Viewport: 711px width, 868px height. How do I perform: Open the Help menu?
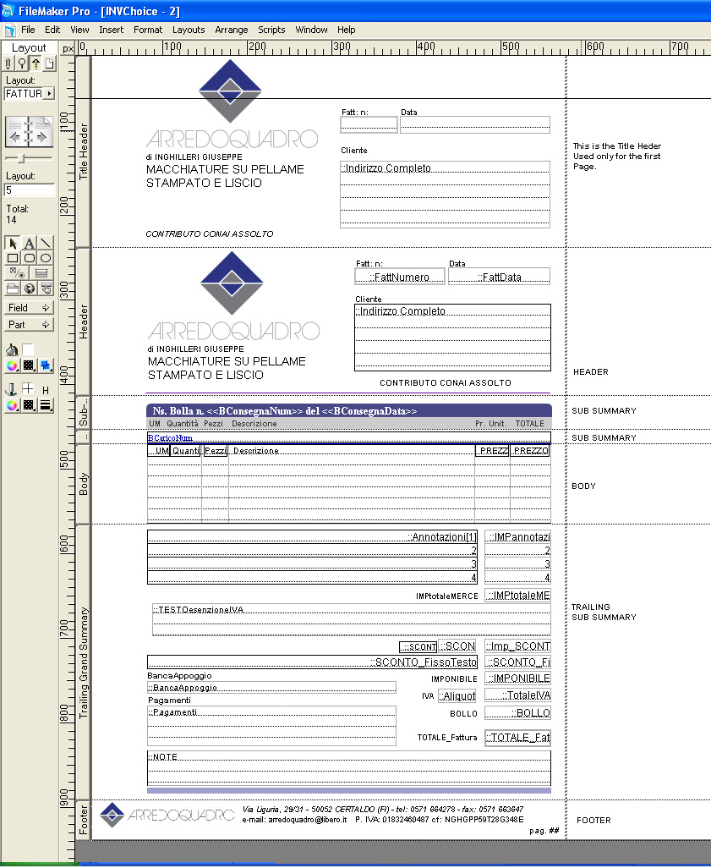click(347, 30)
